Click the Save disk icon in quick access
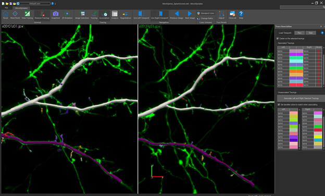The height and width of the screenshot is (196, 325). pyautogui.click(x=10, y=4)
